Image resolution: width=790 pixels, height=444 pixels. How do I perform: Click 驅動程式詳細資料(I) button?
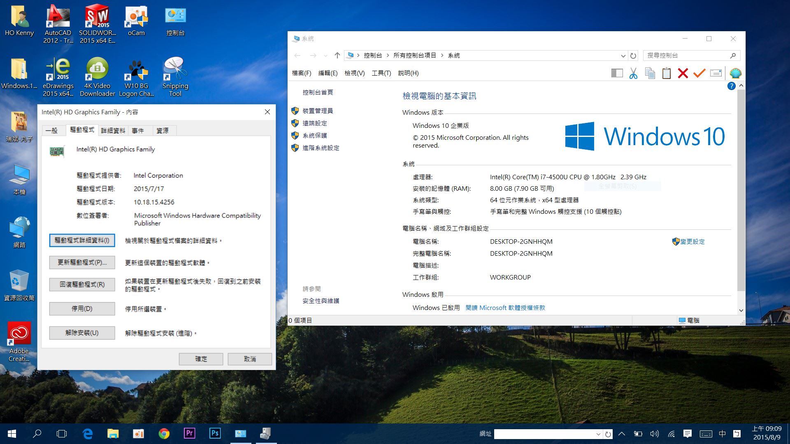pyautogui.click(x=82, y=240)
